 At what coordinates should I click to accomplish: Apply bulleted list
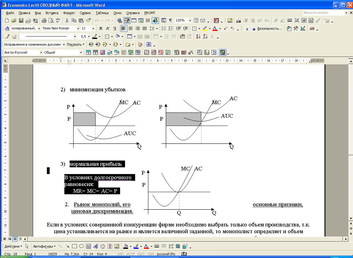[x=171, y=28]
